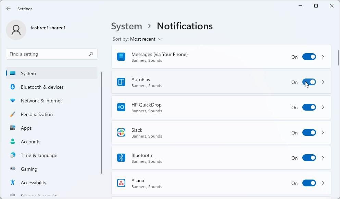This screenshot has height=199, width=340.
Task: Click the tashreef shareef account name
Action: click(x=48, y=28)
